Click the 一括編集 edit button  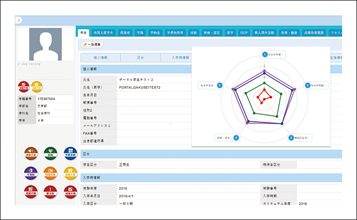coord(92,45)
